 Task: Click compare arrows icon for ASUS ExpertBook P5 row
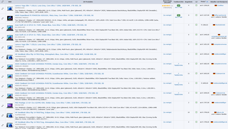click(3, 18)
